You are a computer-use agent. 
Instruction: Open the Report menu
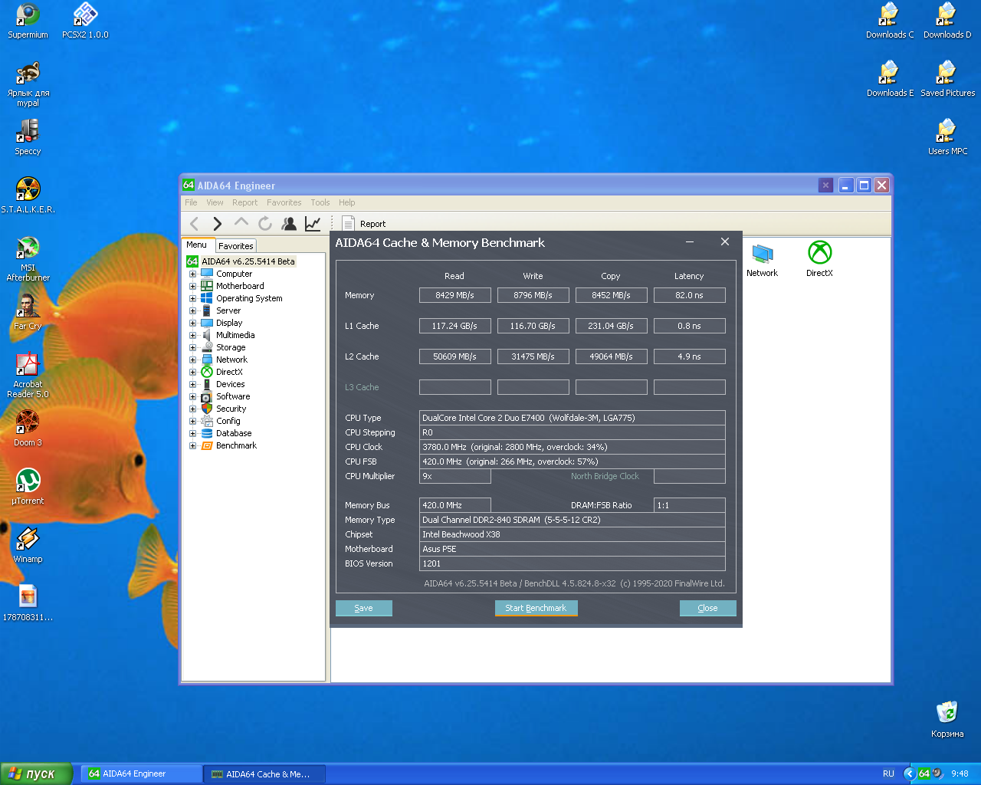[245, 202]
